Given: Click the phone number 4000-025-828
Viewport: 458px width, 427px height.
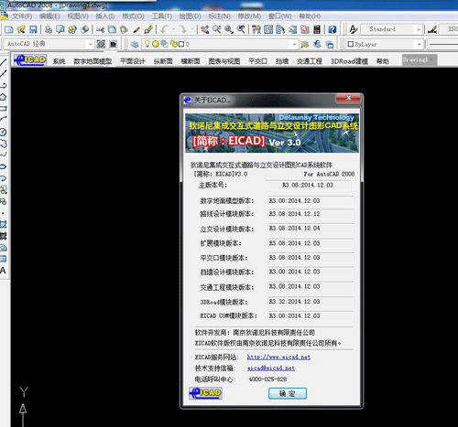Looking at the screenshot, I should (267, 379).
